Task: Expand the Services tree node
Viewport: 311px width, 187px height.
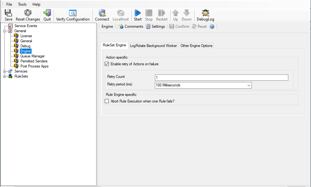Action: pos(5,71)
